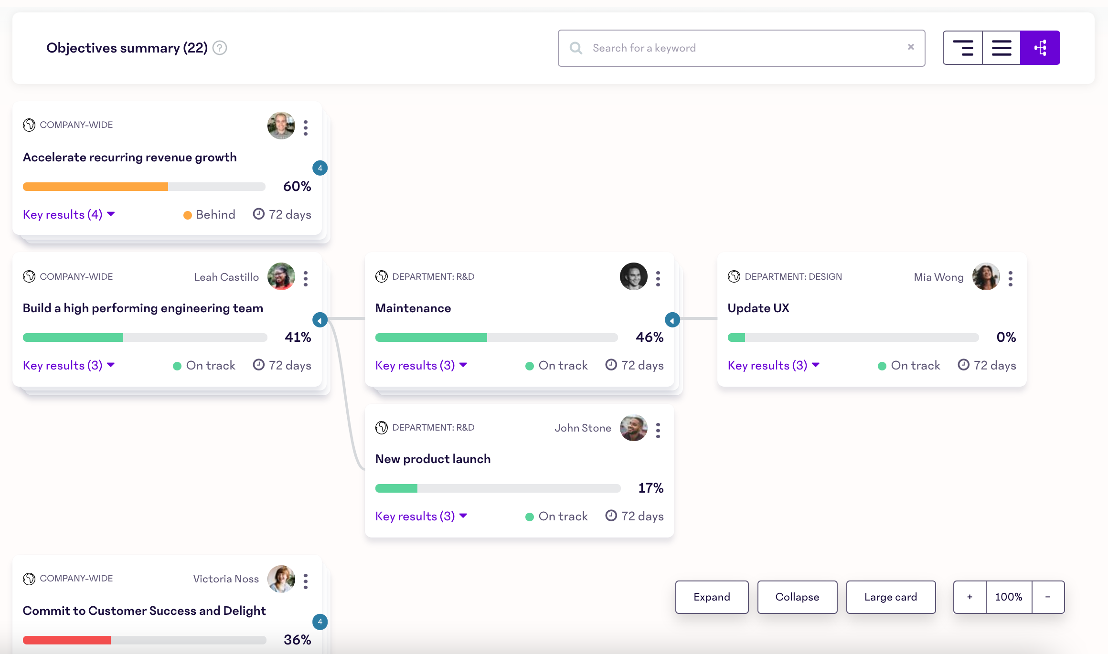This screenshot has width=1108, height=654.
Task: Click the Expand button
Action: point(712,597)
